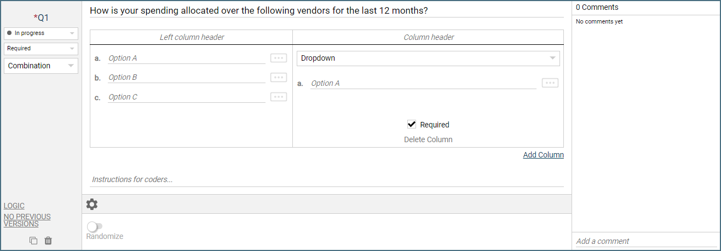Click the Left column header field
Image resolution: width=721 pixels, height=251 pixels.
tap(192, 37)
